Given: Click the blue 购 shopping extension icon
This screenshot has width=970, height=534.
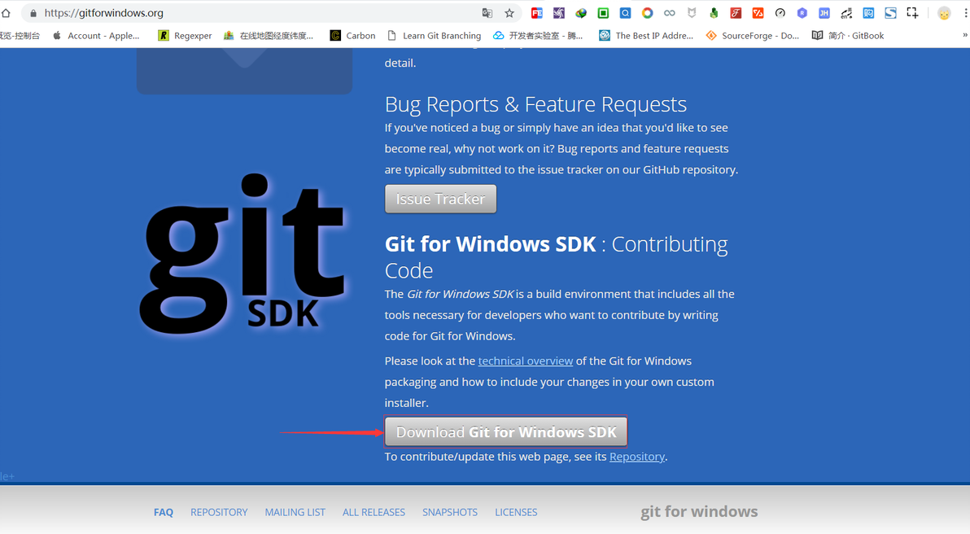Looking at the screenshot, I should [x=868, y=13].
